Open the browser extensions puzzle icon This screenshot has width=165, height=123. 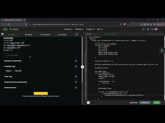142,24
